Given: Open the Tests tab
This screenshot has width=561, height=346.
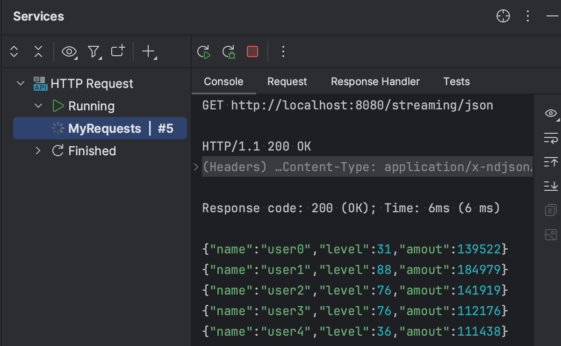Looking at the screenshot, I should click(x=456, y=81).
